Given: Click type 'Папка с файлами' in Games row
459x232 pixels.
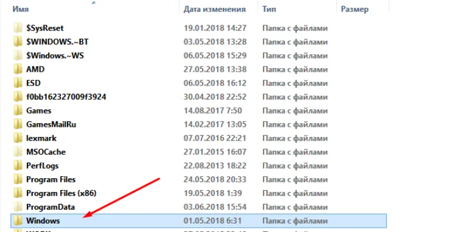Looking at the screenshot, I should coord(295,111).
